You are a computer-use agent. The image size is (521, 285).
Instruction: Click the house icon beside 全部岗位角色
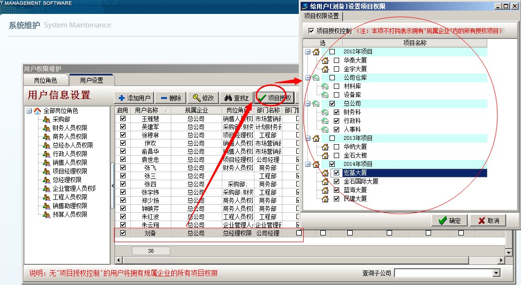coord(37,111)
